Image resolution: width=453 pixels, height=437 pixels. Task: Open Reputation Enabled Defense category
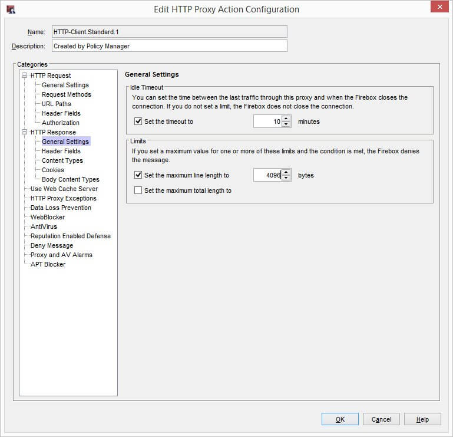(x=71, y=236)
